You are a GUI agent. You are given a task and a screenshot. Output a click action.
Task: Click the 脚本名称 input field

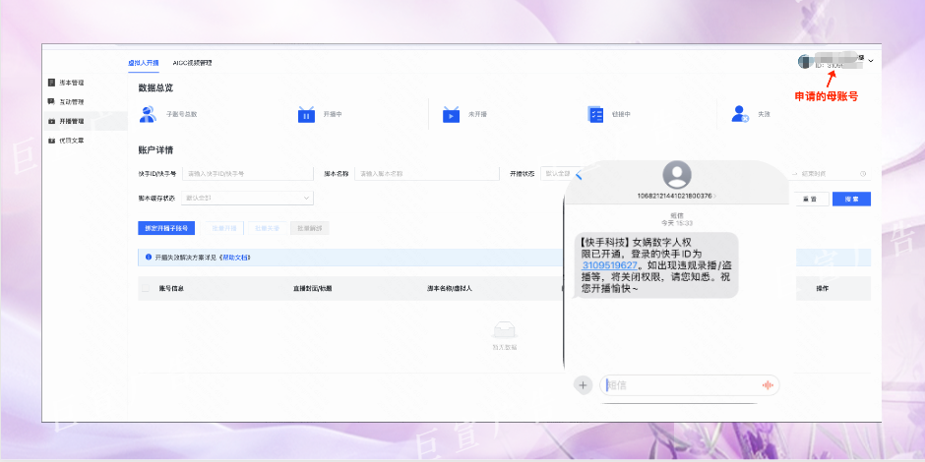coord(427,174)
